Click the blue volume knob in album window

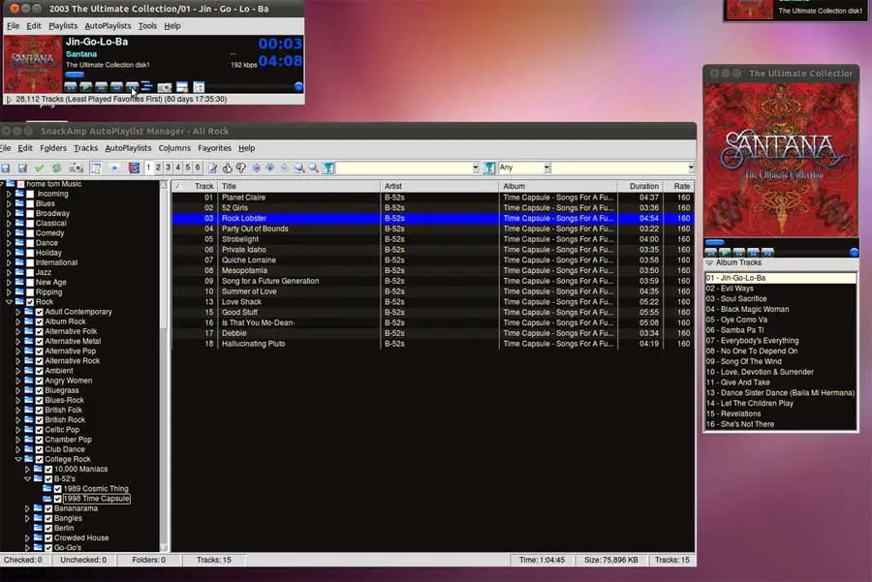tap(855, 253)
